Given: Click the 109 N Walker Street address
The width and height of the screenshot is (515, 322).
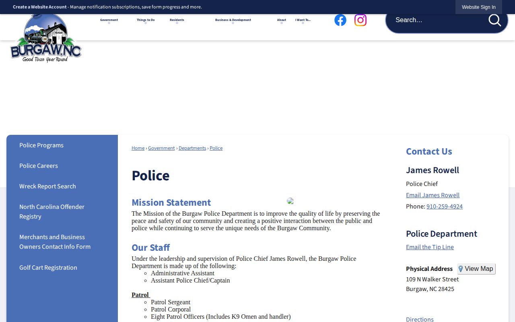Looking at the screenshot, I should pos(432,279).
